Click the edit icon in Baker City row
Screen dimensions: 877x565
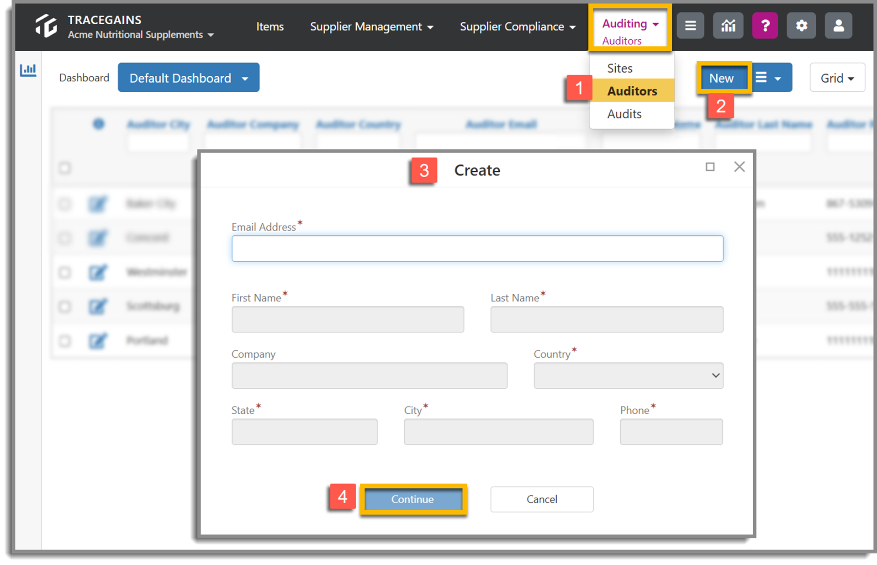point(97,204)
